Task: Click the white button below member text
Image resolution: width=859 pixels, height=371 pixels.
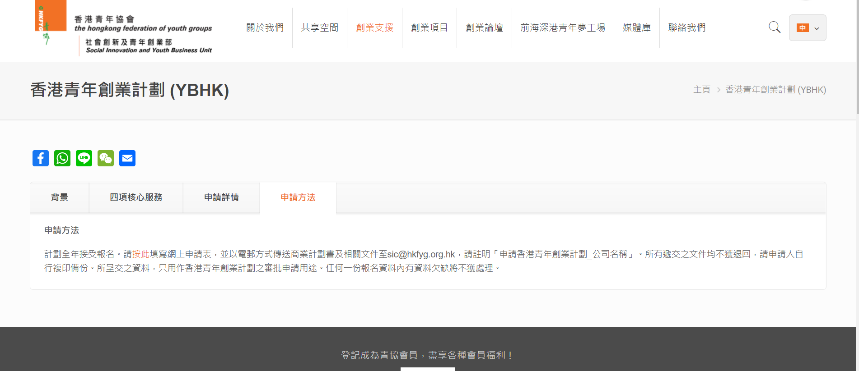Action: (428, 369)
